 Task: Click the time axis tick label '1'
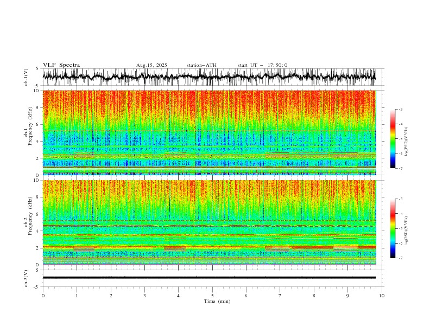pos(77,296)
